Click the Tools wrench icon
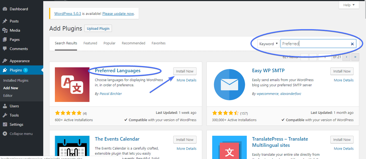The image size is (366, 159). pyautogui.click(x=5, y=115)
